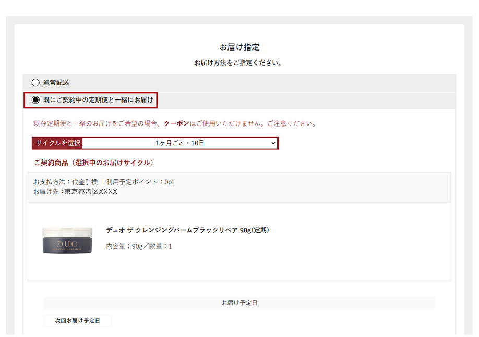
Task: Click the お届け予定日 header bar
Action: coord(239,303)
